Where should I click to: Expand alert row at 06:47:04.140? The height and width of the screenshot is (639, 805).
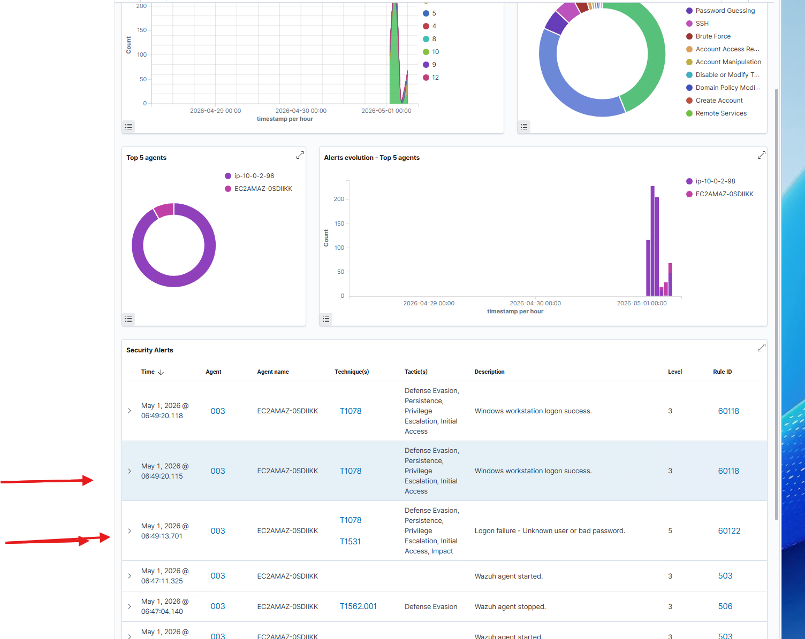coord(130,606)
